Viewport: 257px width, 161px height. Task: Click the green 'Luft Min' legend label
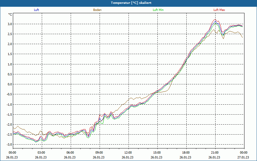coord(158,10)
